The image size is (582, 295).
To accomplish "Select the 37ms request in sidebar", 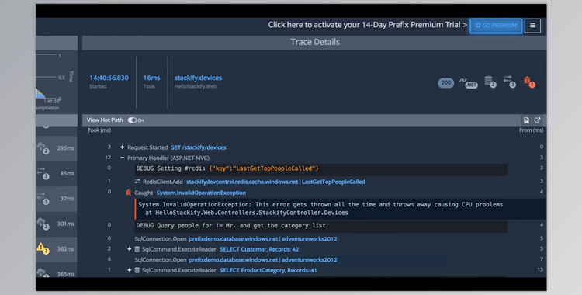I will point(57,199).
